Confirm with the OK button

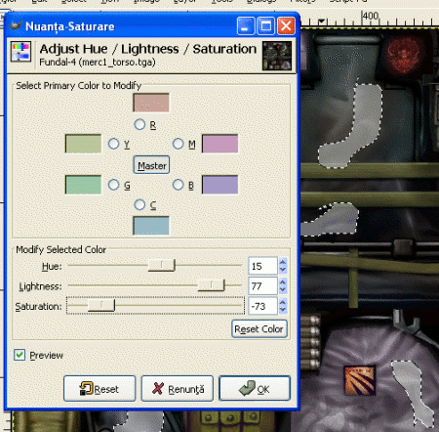pos(255,388)
